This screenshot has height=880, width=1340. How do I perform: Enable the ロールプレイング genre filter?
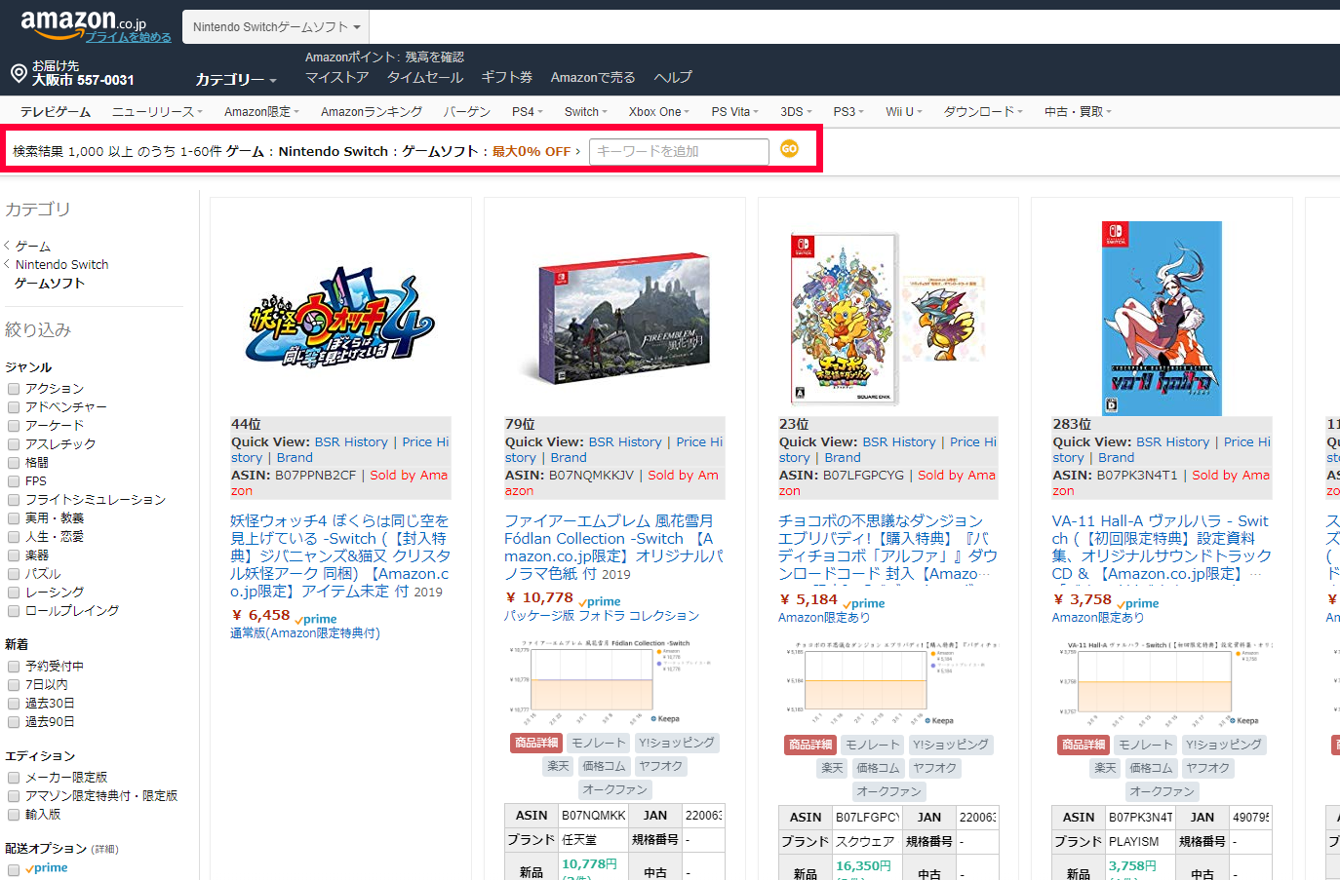coord(14,611)
